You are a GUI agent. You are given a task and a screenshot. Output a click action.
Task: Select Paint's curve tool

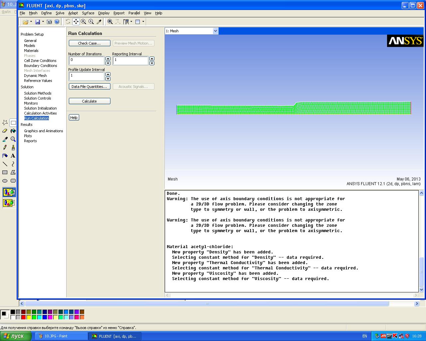click(13, 164)
